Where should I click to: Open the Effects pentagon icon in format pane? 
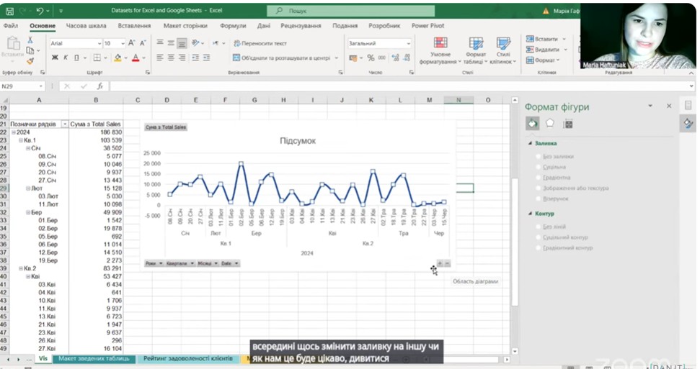550,124
